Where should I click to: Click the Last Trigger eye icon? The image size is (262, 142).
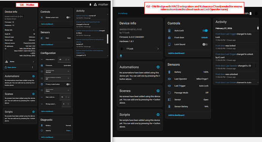pyautogui.click(x=169, y=86)
